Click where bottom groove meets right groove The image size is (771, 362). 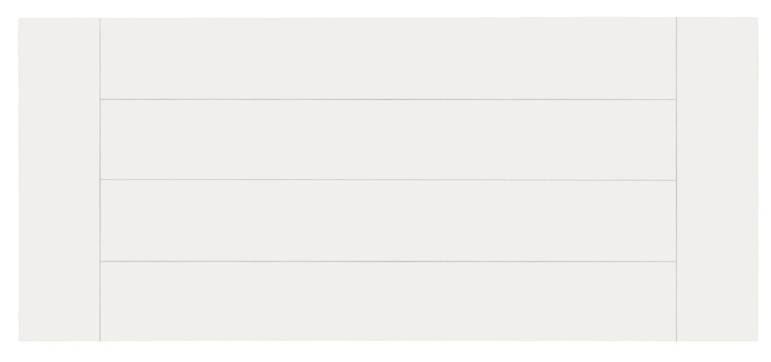676,262
